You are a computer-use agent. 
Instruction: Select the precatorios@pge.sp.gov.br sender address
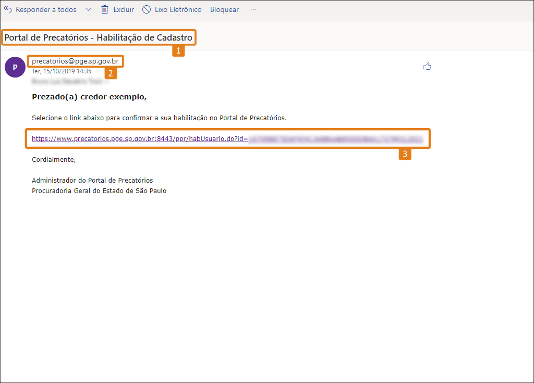click(x=75, y=61)
